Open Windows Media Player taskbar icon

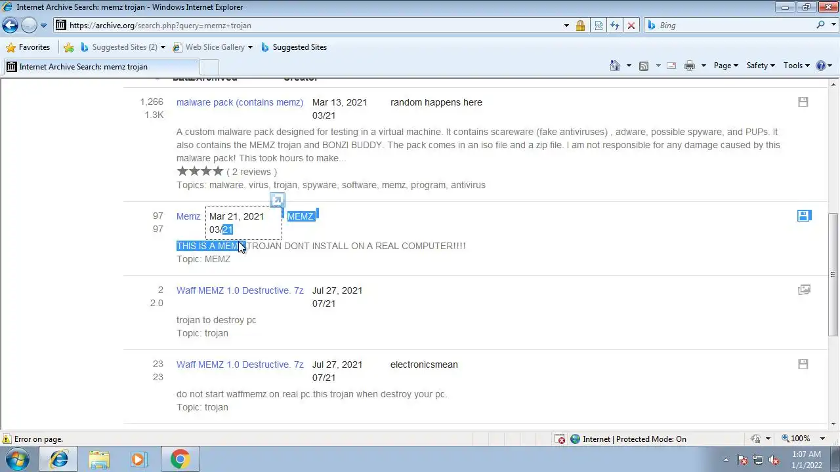coord(138,460)
